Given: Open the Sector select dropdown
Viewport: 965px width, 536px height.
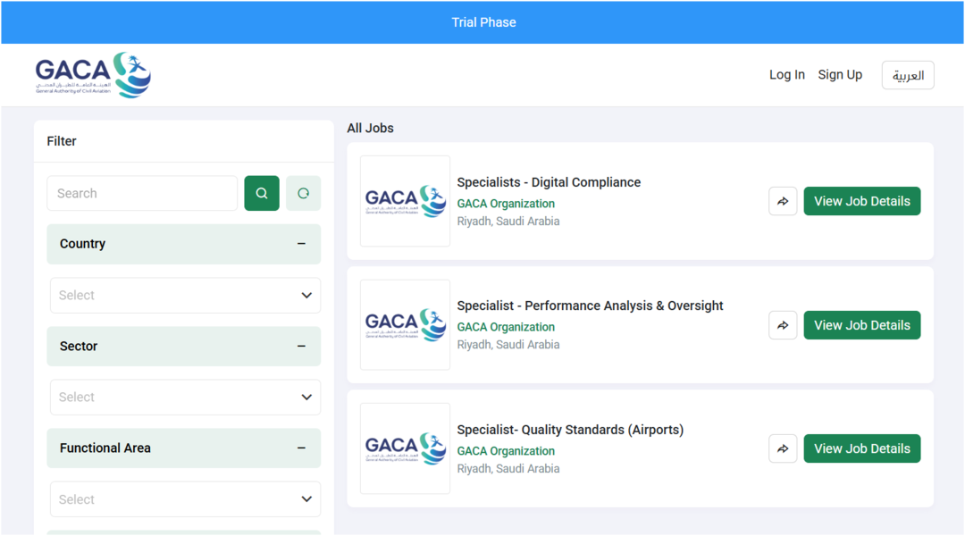Looking at the screenshot, I should [185, 397].
